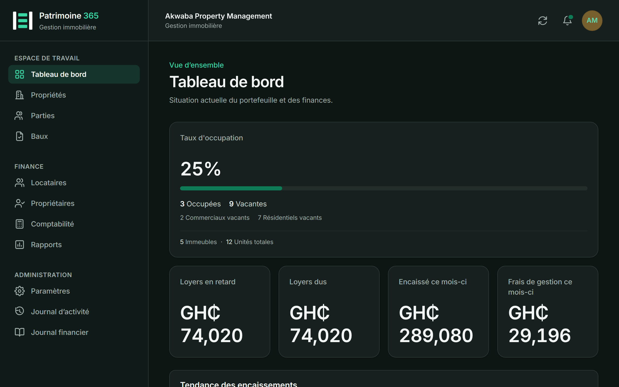
Task: Click the GH₵ 289,080 amount
Action: point(436,324)
